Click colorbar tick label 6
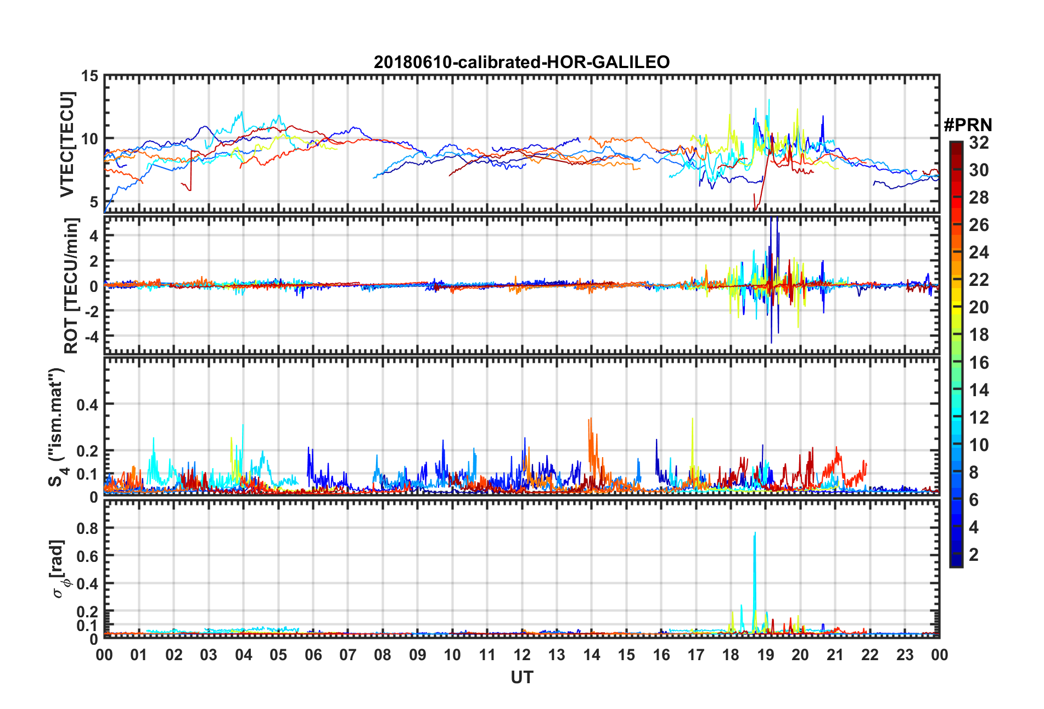The height and width of the screenshot is (709, 1044). [974, 500]
